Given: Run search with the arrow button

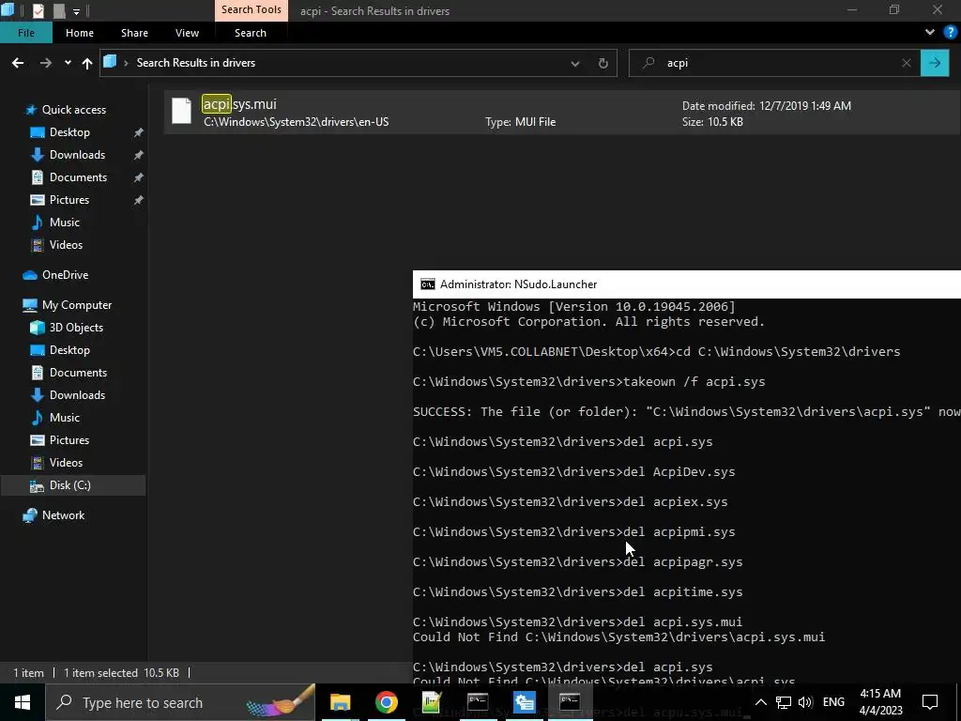Looking at the screenshot, I should (x=935, y=63).
